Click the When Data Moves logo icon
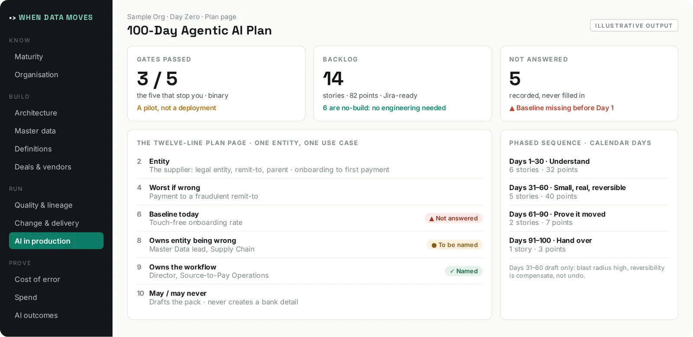The width and height of the screenshot is (693, 337). [13, 18]
